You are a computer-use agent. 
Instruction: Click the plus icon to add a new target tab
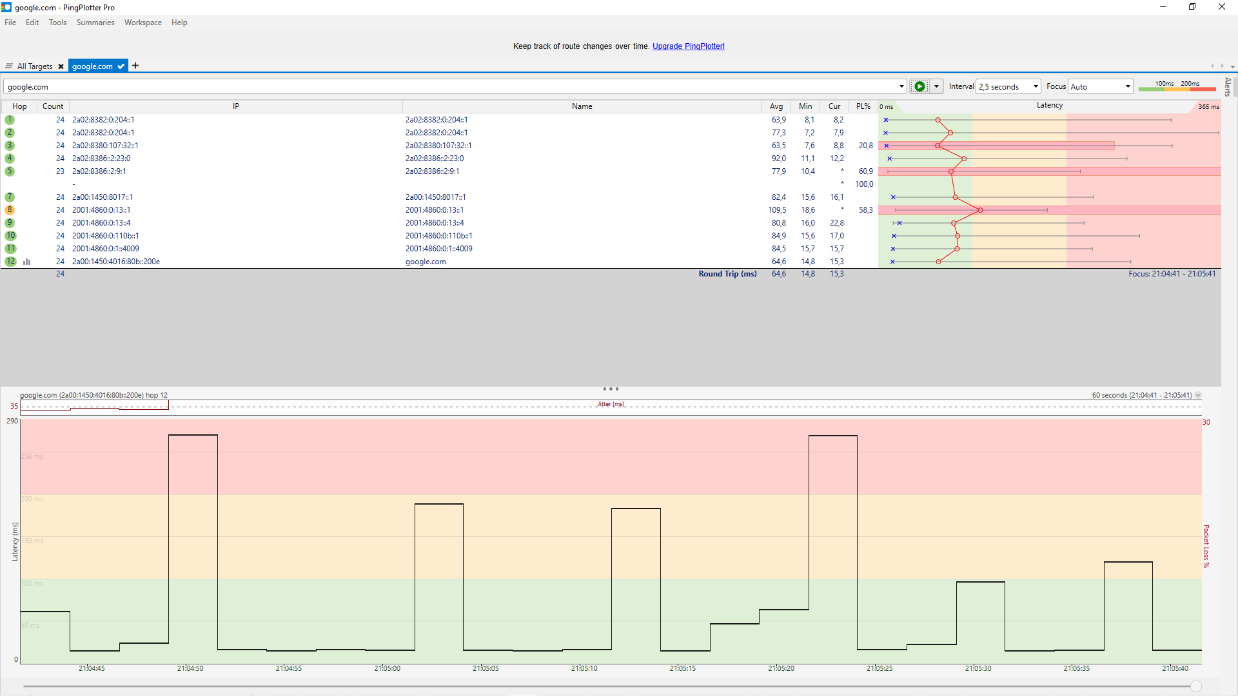click(x=135, y=66)
